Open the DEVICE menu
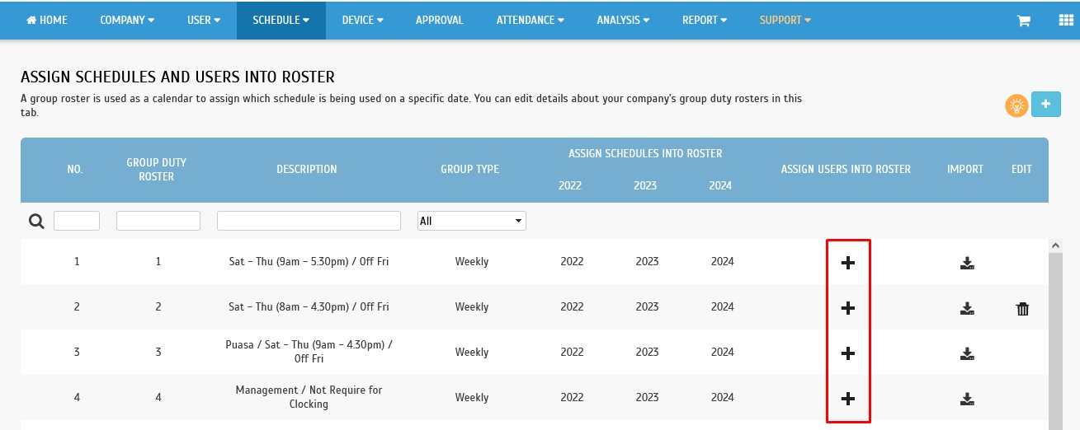Image resolution: width=1080 pixels, height=430 pixels. tap(362, 20)
